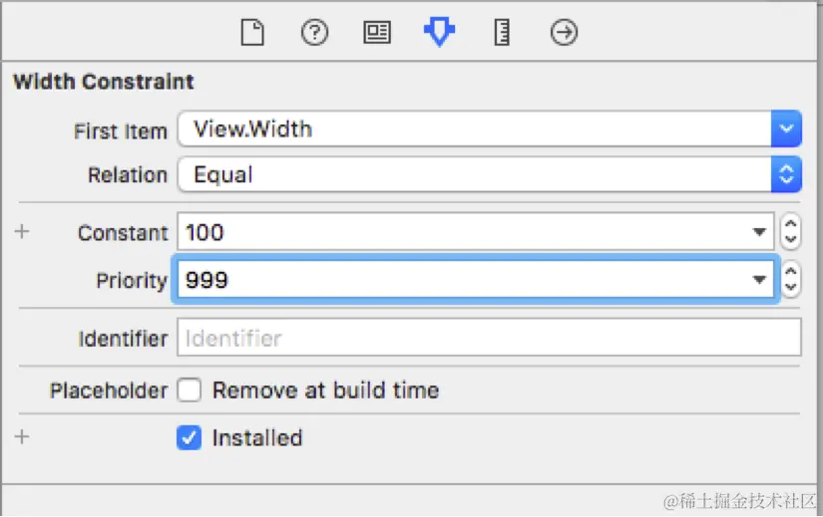Screen dimensions: 823x517
Task: Open the File inspector tab
Action: click(253, 33)
